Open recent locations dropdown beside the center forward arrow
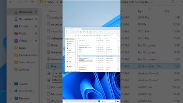The width and height of the screenshot is (183, 103). (x=71, y=36)
